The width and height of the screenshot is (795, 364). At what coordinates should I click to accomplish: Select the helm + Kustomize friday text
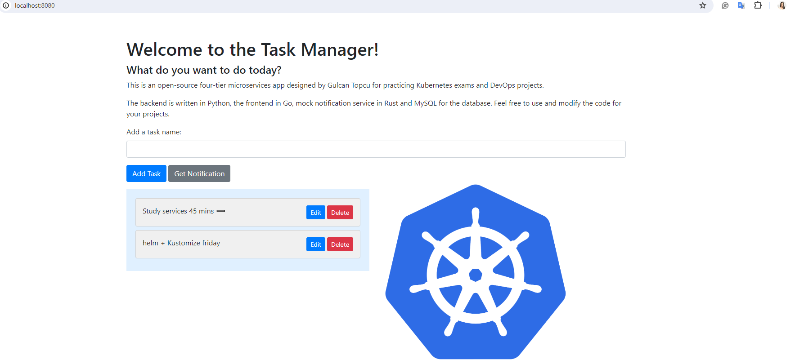point(181,243)
